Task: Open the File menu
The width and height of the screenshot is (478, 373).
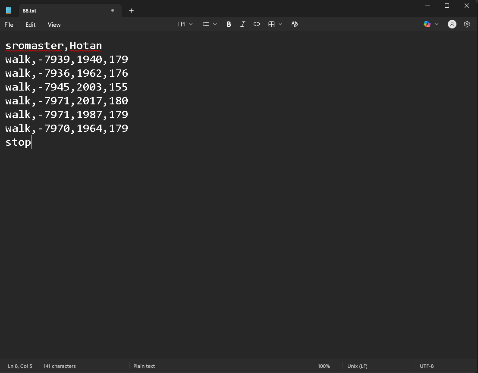Action: pyautogui.click(x=9, y=25)
